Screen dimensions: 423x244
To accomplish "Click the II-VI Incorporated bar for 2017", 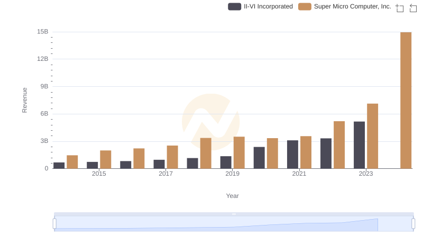I will click(159, 164).
